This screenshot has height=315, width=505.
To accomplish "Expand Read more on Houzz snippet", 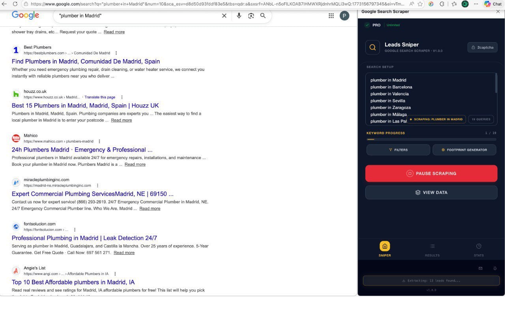I will click(x=122, y=120).
